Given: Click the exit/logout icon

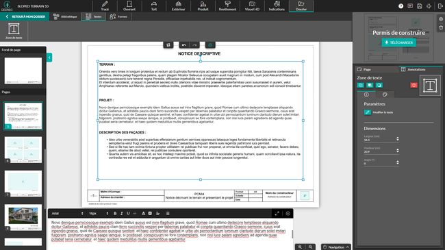Looking at the screenshot, I should 440,6.
